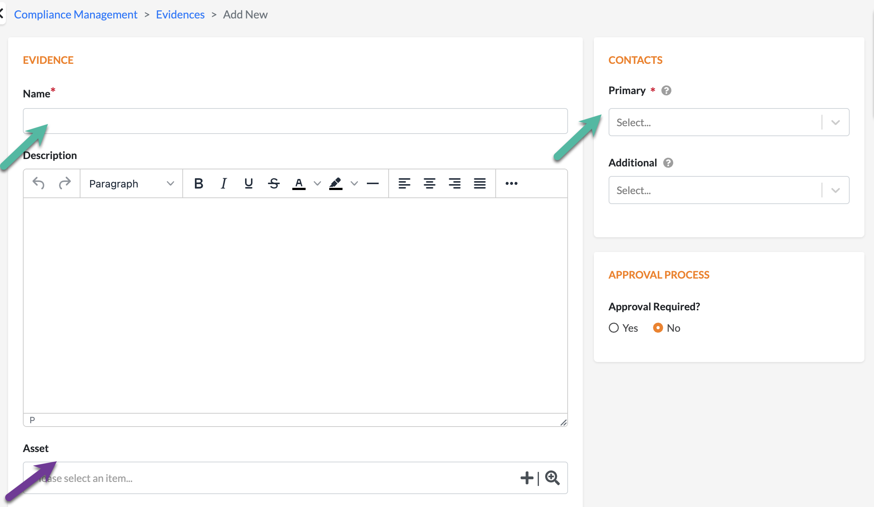Insert a horizontal line in description
Image resolution: width=874 pixels, height=507 pixels.
pos(373,183)
